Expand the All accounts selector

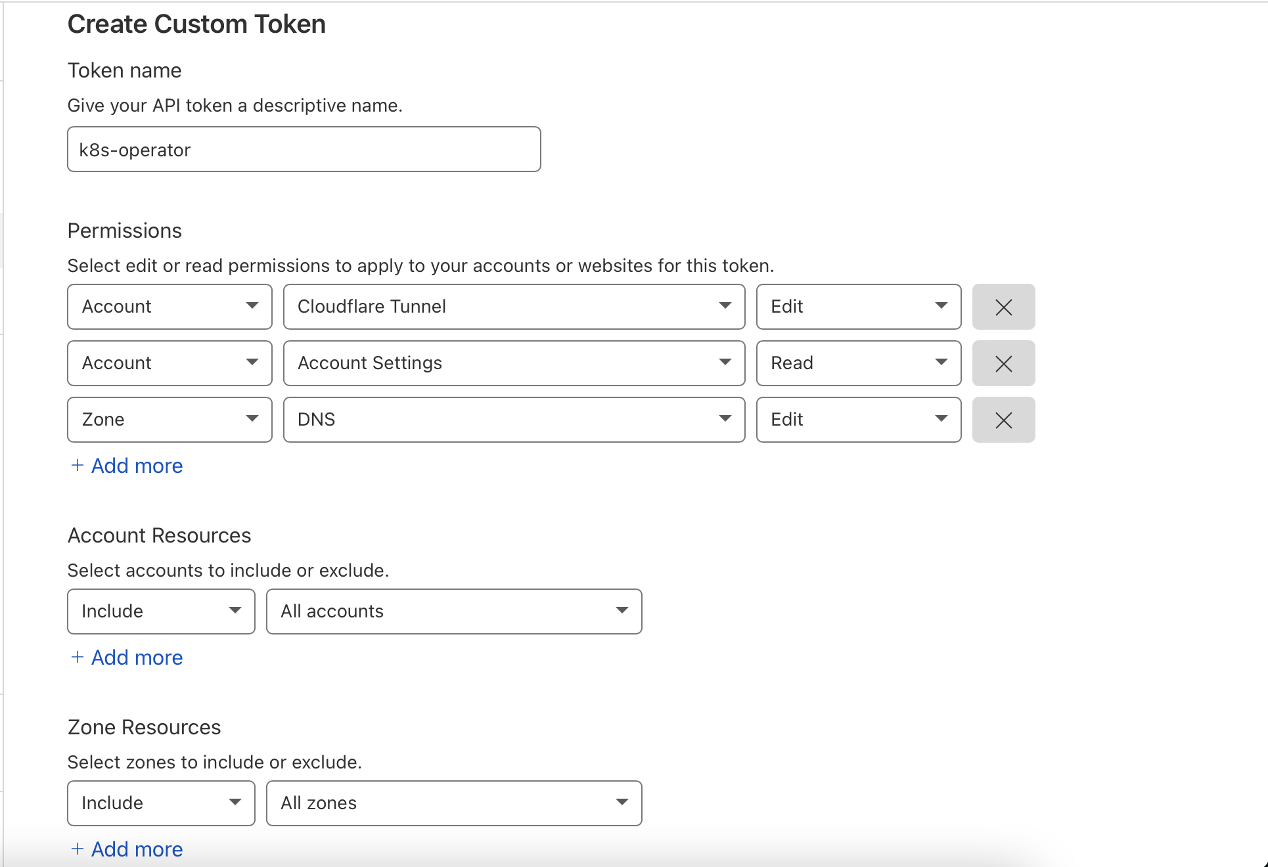[453, 611]
